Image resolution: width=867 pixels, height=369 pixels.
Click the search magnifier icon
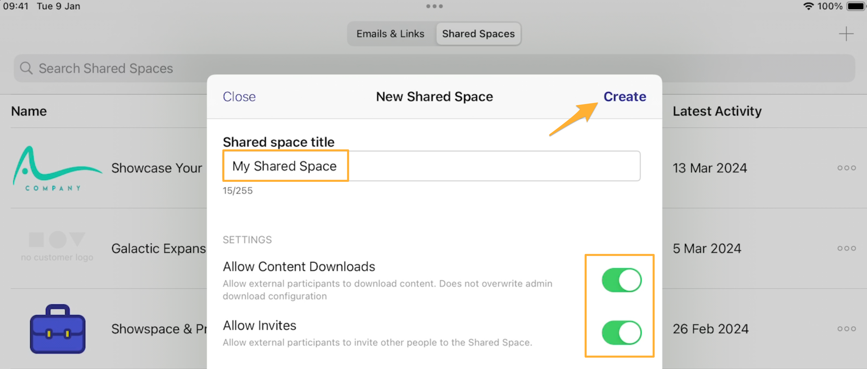(26, 68)
